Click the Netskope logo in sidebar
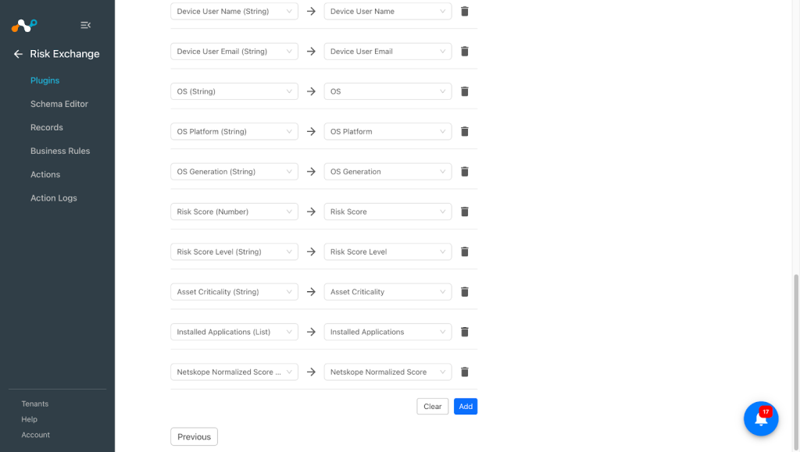The image size is (800, 452). tap(24, 25)
